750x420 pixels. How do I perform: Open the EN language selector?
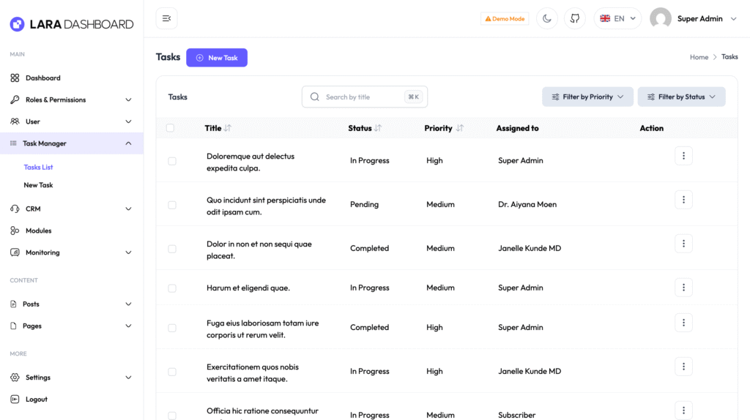point(617,18)
